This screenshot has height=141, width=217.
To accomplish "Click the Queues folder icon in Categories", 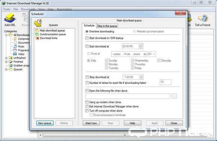I will tap(10, 69).
